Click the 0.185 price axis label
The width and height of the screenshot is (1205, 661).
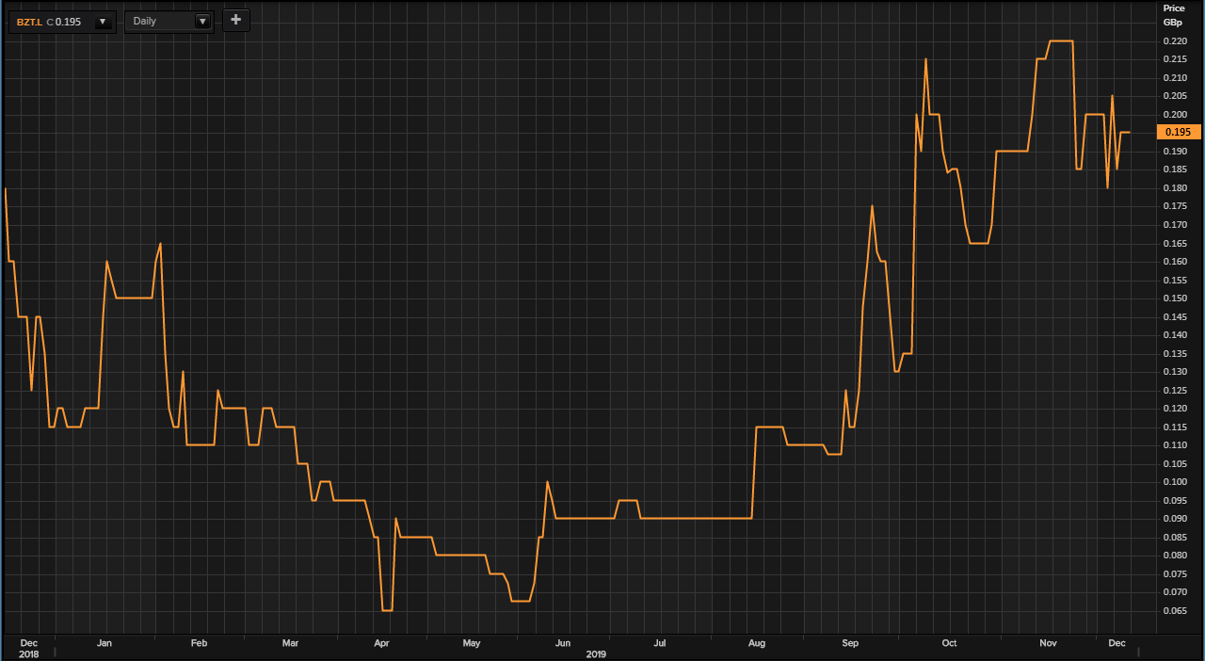tap(1175, 169)
